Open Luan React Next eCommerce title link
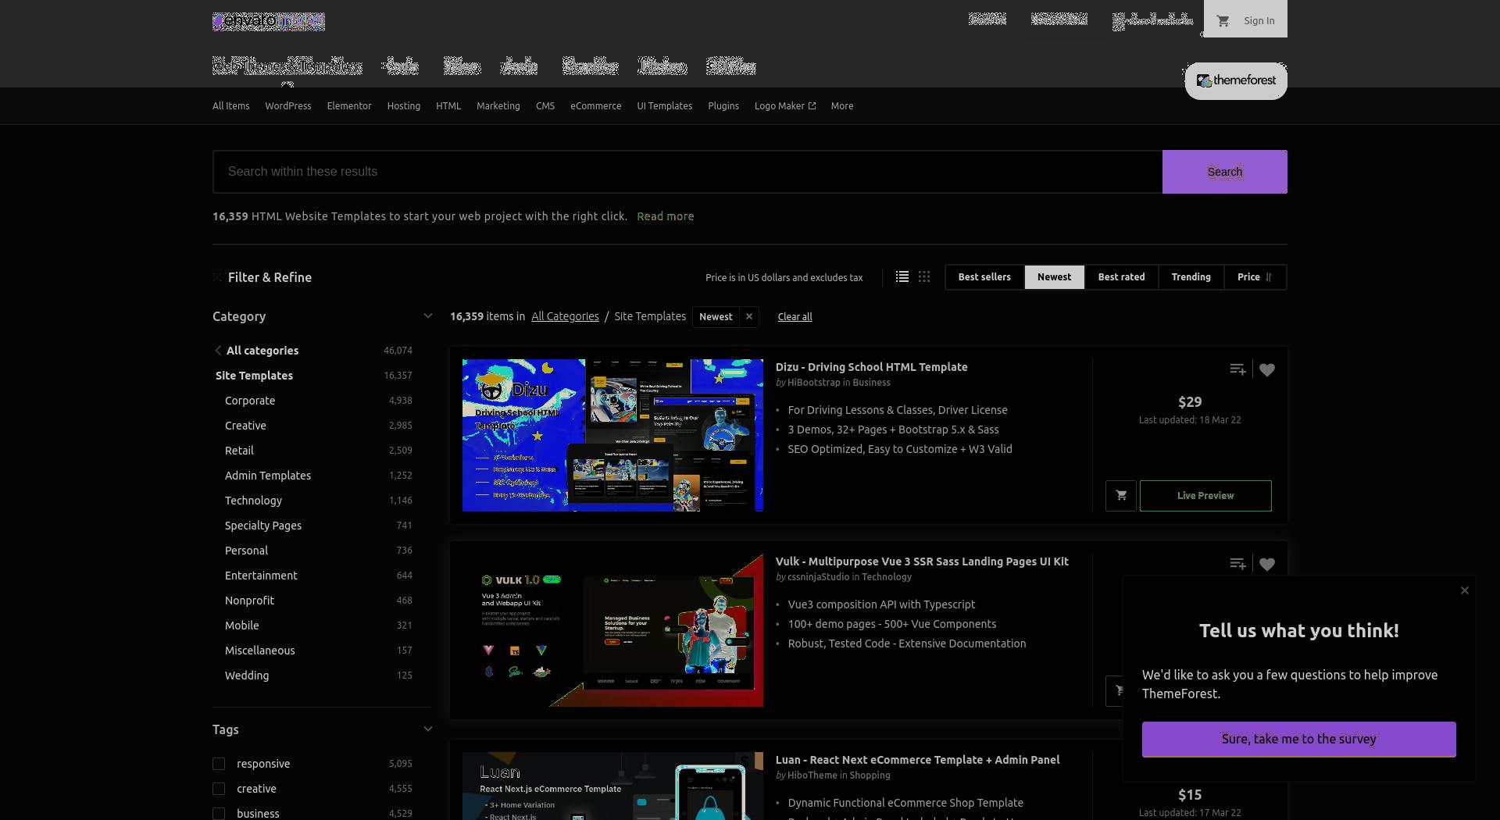The height and width of the screenshot is (820, 1500). 917,760
